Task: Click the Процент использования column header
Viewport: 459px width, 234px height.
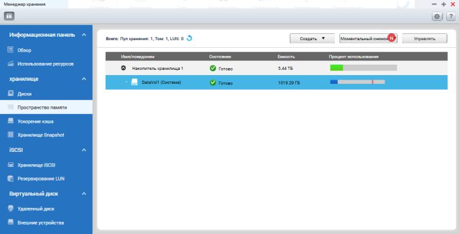Action: tap(354, 56)
